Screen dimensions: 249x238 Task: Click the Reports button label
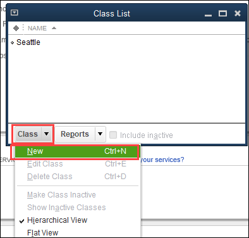pyautogui.click(x=75, y=134)
